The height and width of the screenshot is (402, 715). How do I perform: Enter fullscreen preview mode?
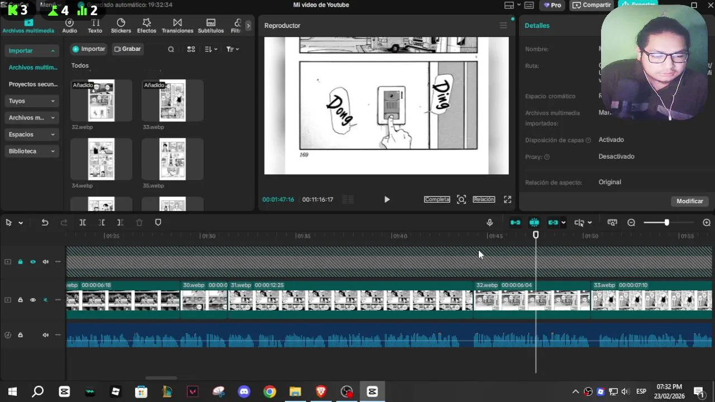(x=507, y=199)
